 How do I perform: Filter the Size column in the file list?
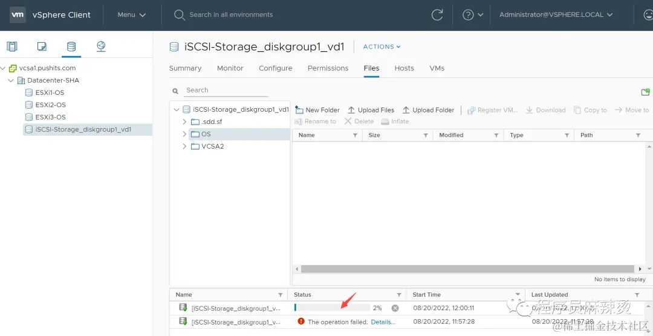426,135
